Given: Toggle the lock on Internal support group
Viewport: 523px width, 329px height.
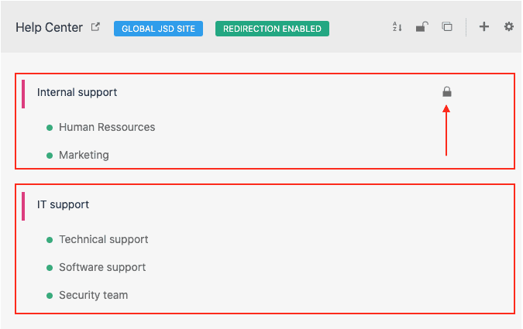Looking at the screenshot, I should pos(447,92).
